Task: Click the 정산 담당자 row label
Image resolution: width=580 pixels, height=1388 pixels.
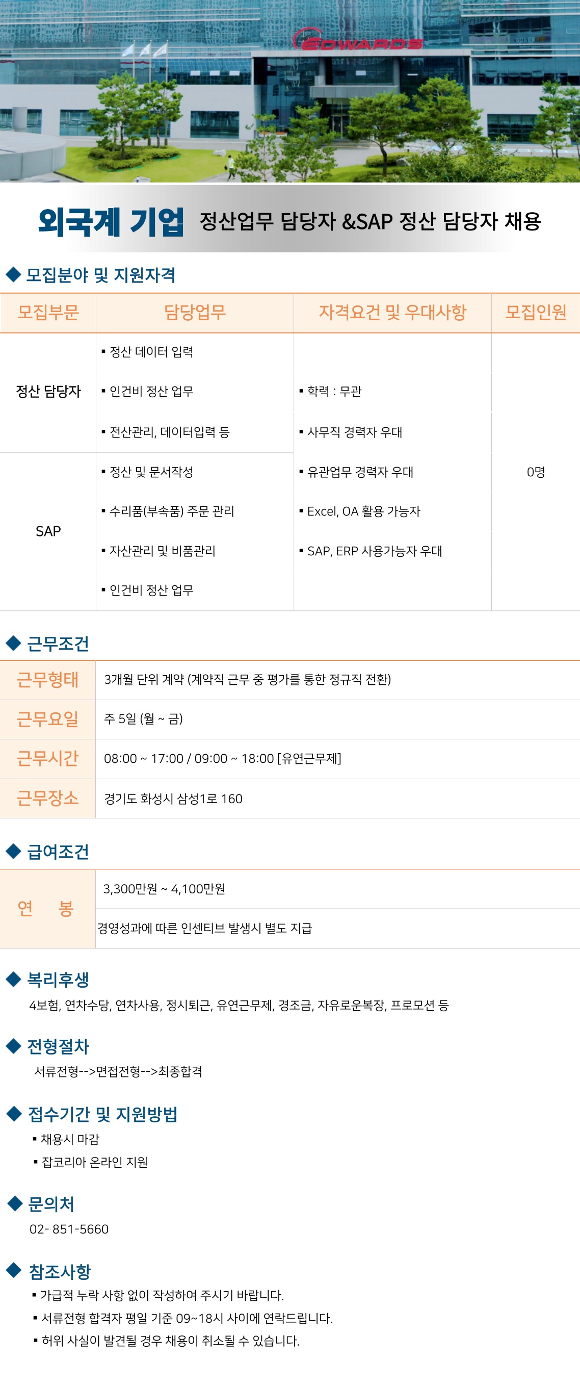Action: tap(48, 391)
